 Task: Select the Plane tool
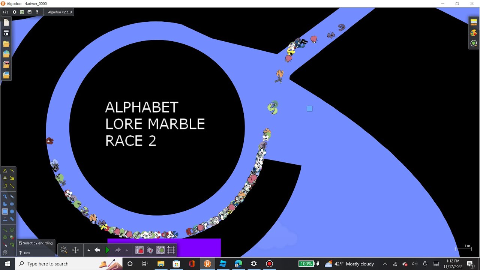[x=5, y=219]
